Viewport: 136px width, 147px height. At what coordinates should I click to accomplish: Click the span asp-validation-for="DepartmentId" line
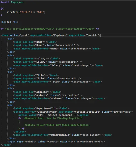[62, 135]
